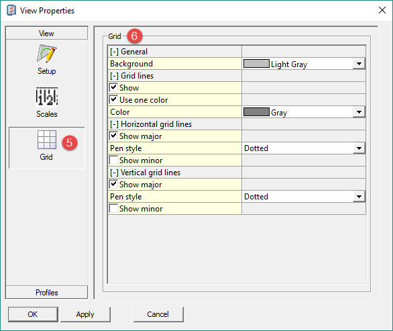Toggle the Use one color checkbox
The height and width of the screenshot is (331, 393).
click(113, 99)
